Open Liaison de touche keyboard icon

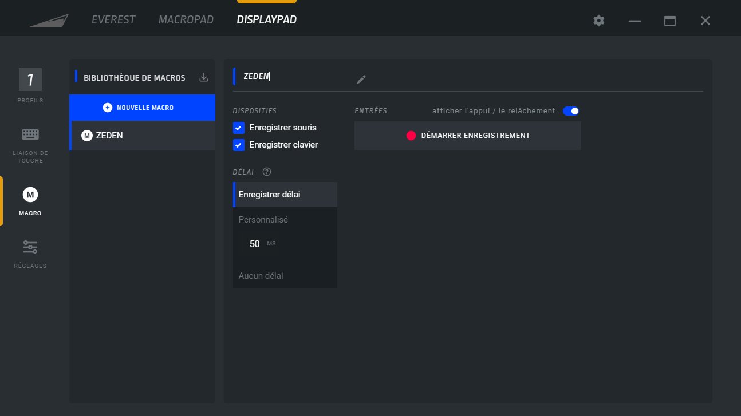click(30, 134)
